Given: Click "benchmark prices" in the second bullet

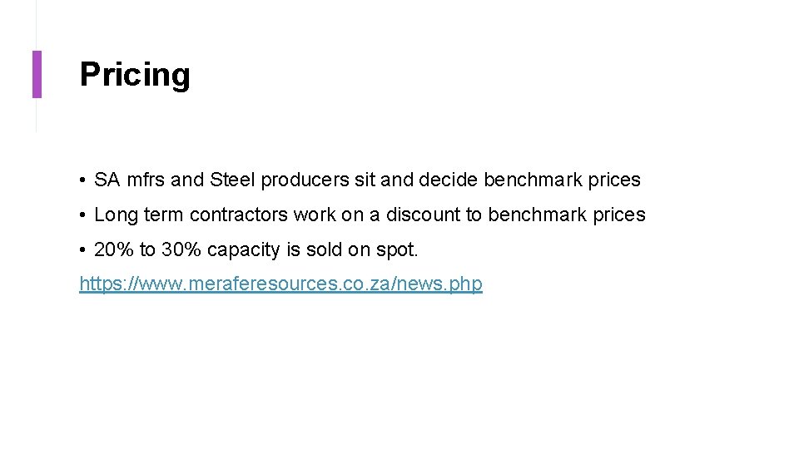Looking at the screenshot, I should 566,215.
